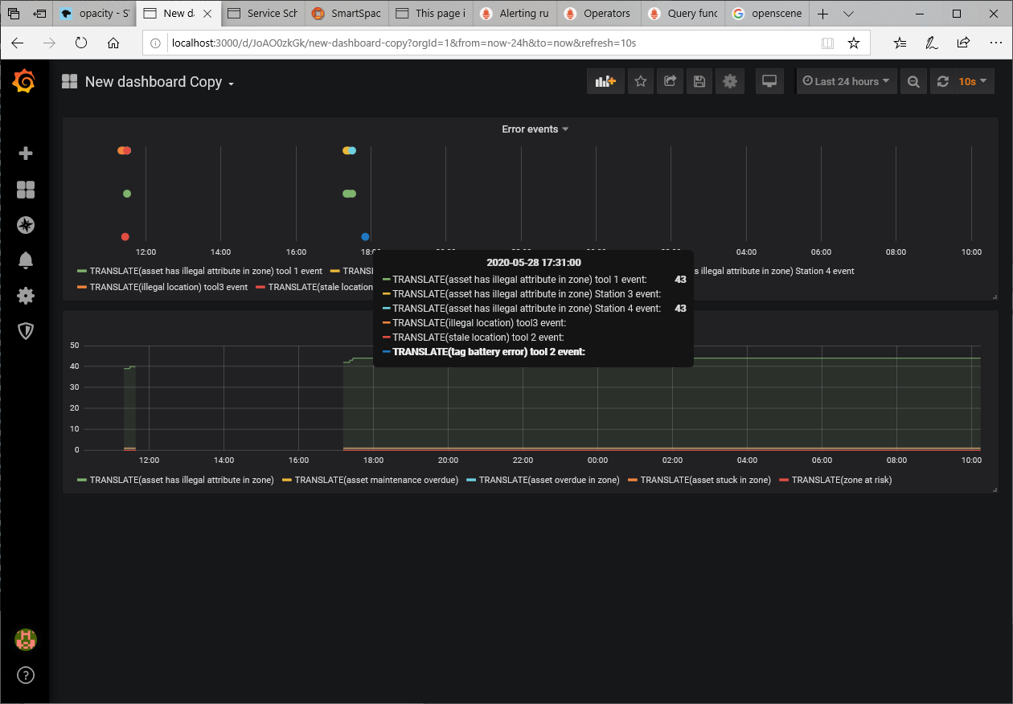Open the browser favorites hub

[x=900, y=43]
